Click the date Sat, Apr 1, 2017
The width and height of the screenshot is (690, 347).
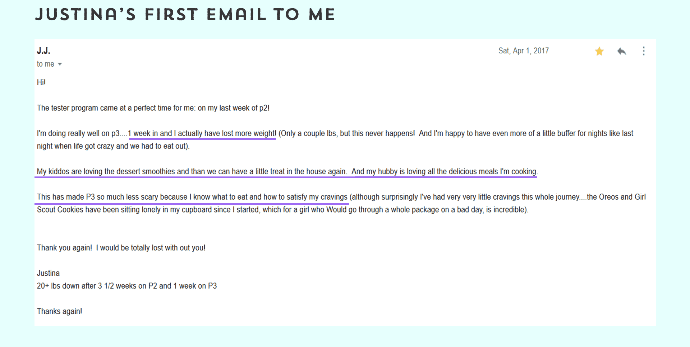(x=524, y=51)
